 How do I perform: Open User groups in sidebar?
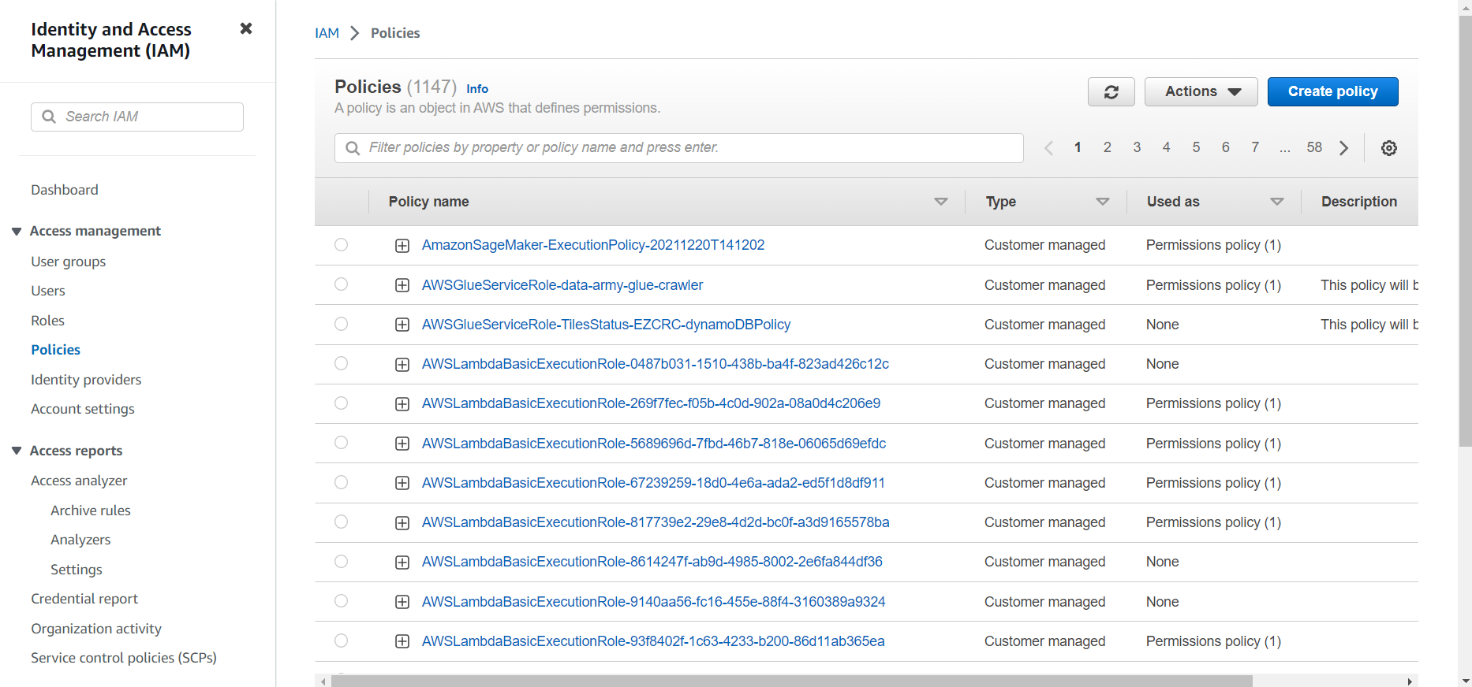(68, 262)
